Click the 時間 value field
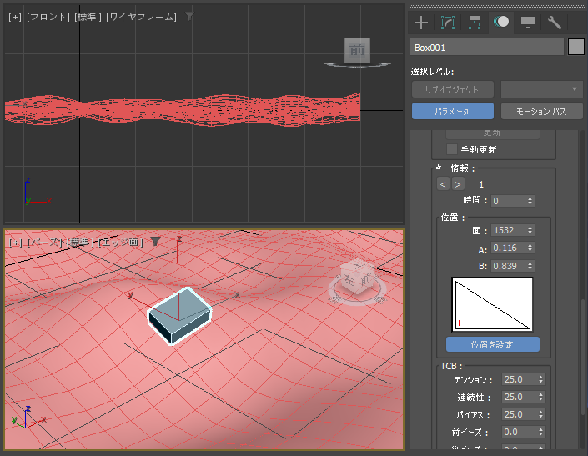588x456 pixels. pos(508,201)
